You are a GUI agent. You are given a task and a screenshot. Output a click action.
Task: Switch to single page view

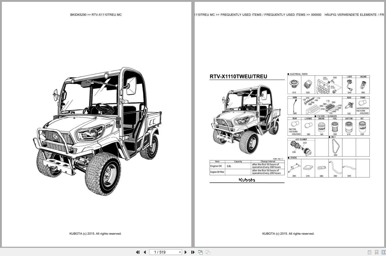coord(369,252)
